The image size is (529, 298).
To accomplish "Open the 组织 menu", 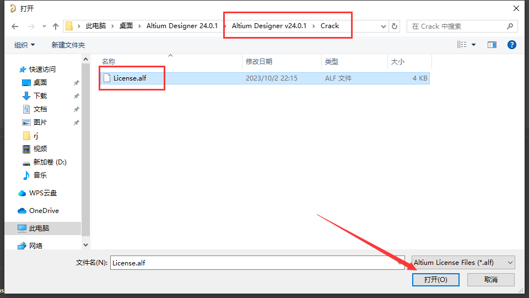I will click(x=24, y=45).
